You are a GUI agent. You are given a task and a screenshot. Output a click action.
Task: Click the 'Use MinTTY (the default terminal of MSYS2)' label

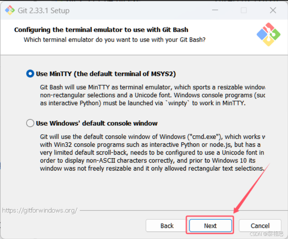tap(106, 74)
